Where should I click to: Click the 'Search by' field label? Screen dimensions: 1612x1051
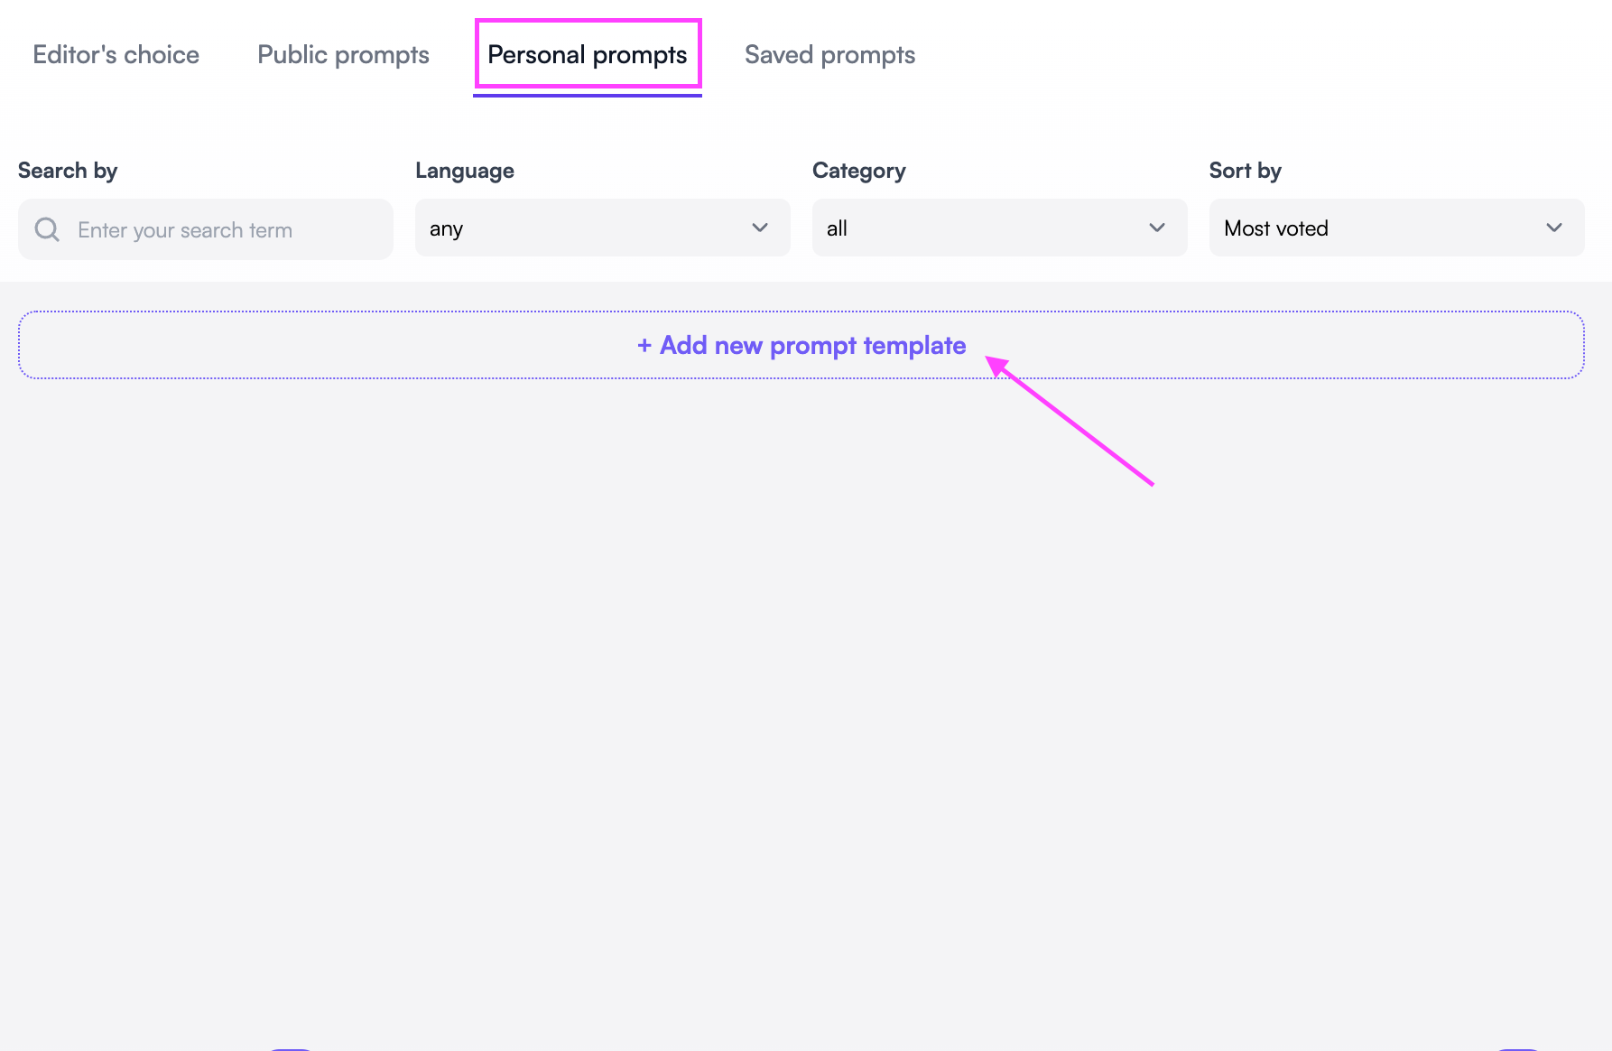point(67,170)
